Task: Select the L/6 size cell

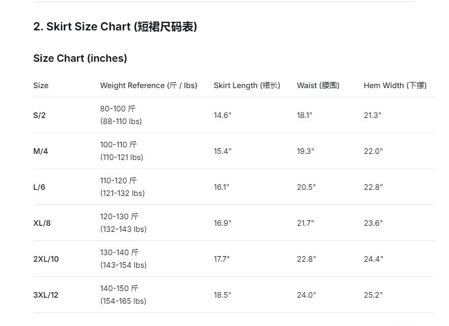Action: coord(39,187)
